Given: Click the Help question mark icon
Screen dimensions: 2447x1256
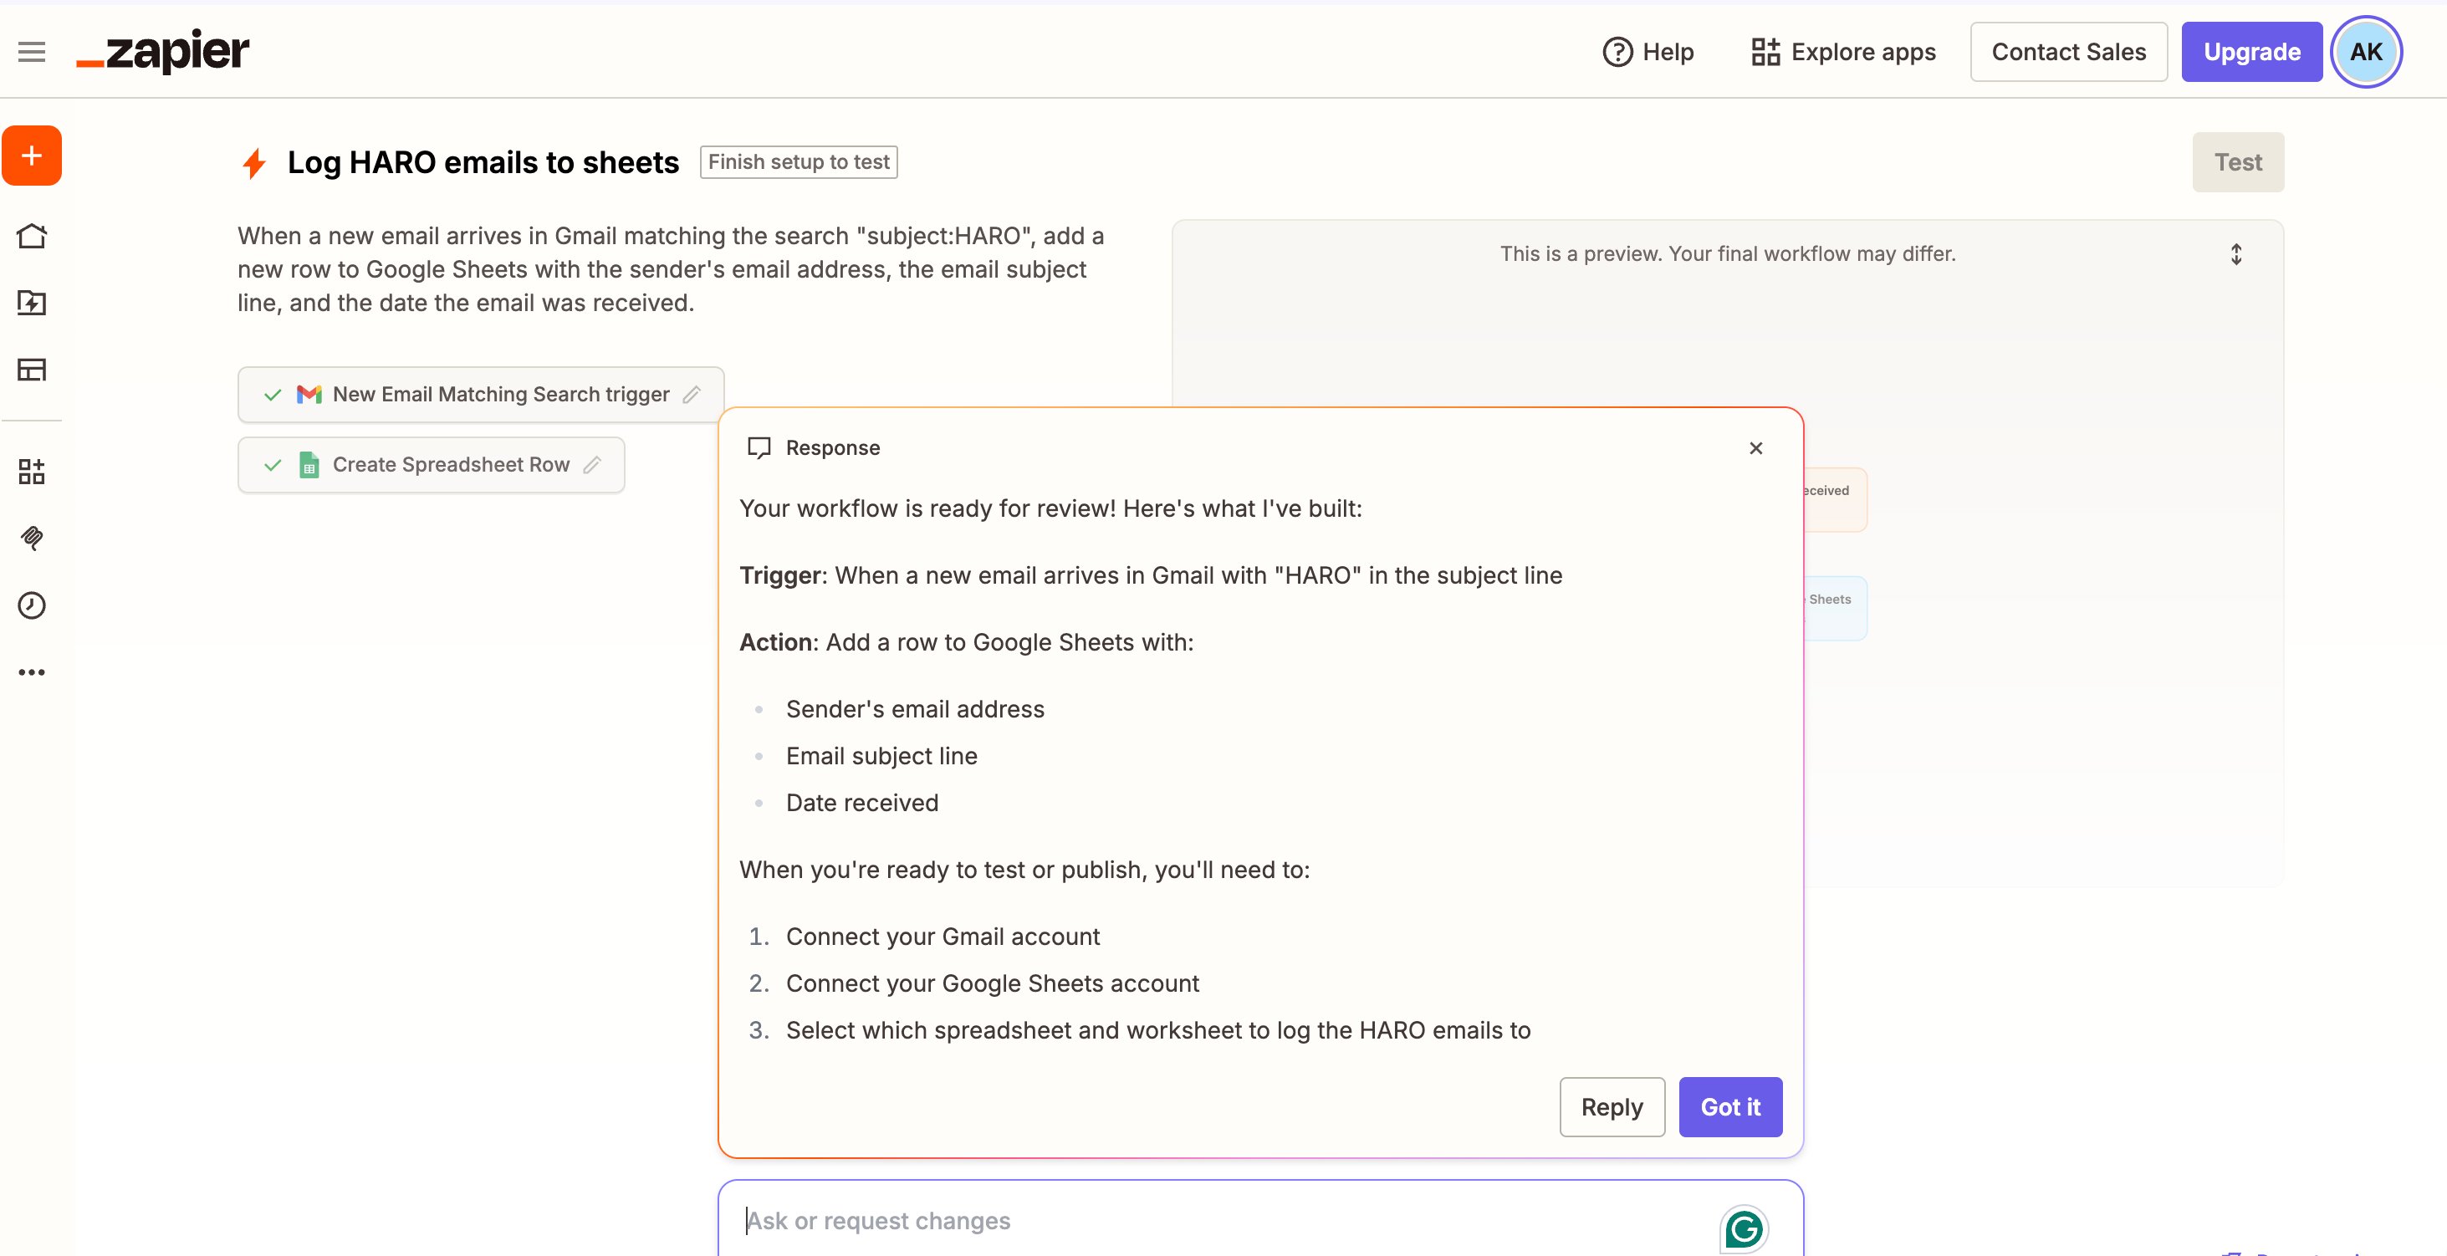Looking at the screenshot, I should coord(1617,51).
